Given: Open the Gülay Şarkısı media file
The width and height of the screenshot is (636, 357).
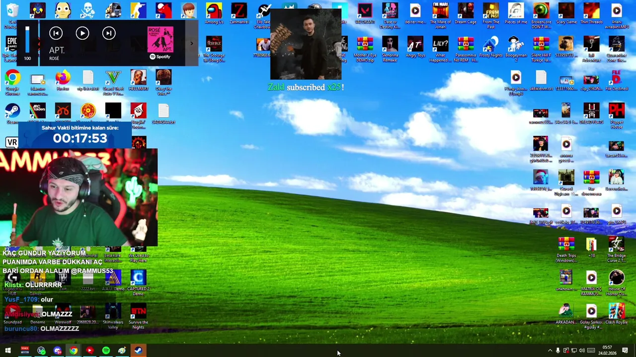Looking at the screenshot, I should [591, 316].
